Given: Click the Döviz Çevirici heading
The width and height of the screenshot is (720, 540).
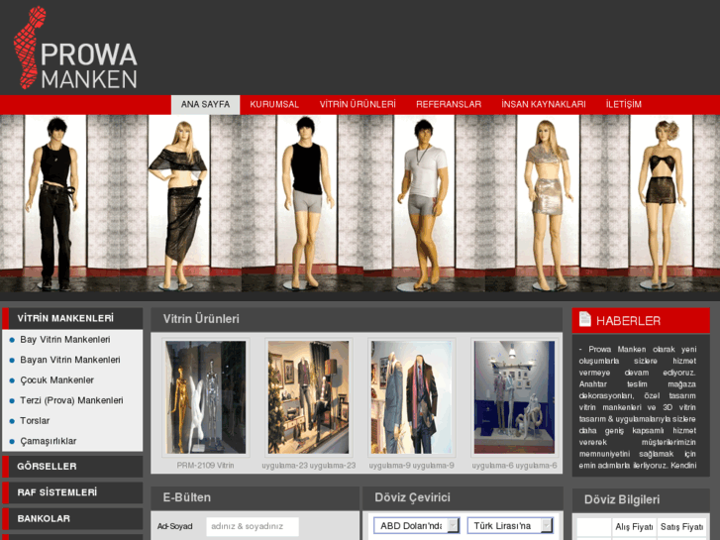Looking at the screenshot, I should click(x=412, y=497).
